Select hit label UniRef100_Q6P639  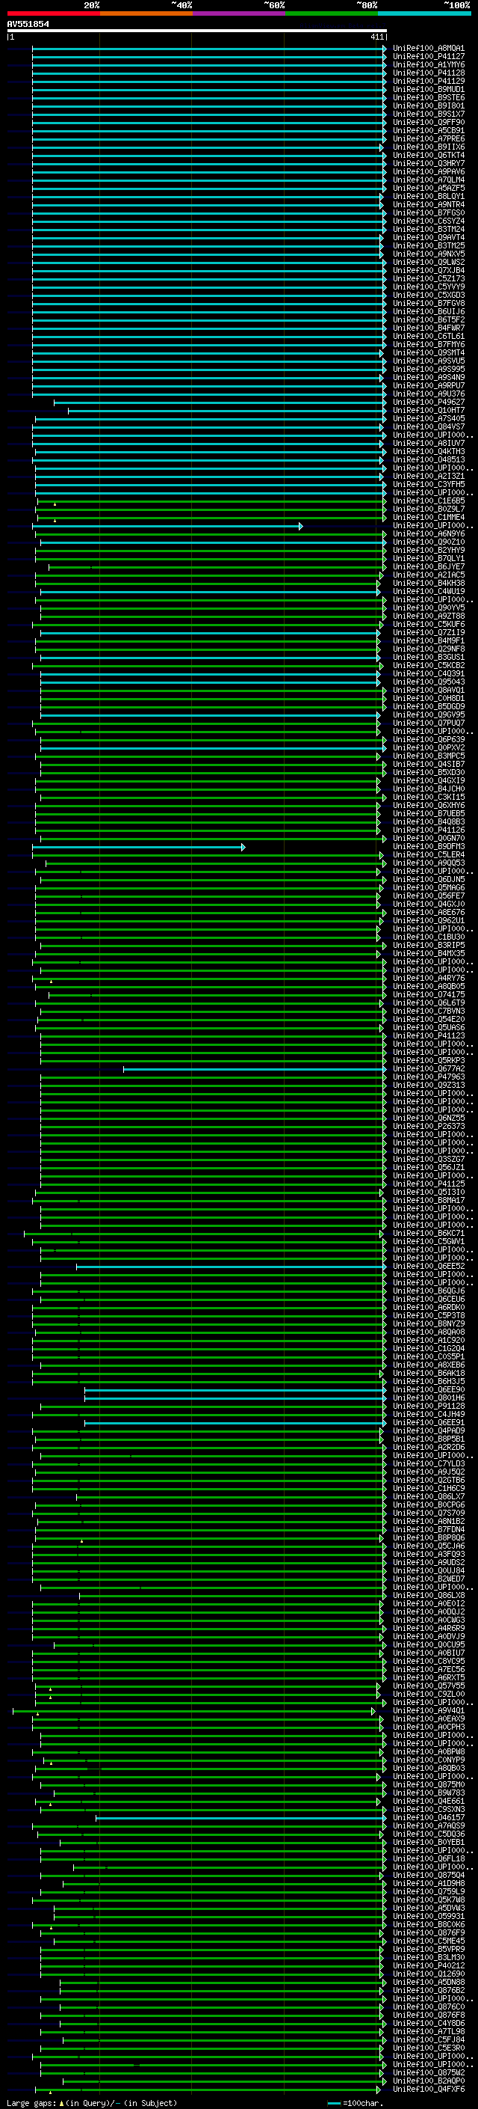[428, 739]
